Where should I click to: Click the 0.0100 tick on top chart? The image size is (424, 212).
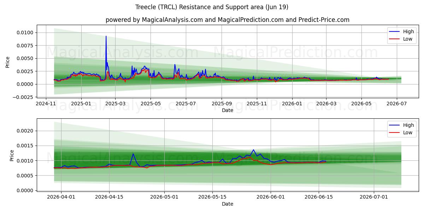coord(25,33)
